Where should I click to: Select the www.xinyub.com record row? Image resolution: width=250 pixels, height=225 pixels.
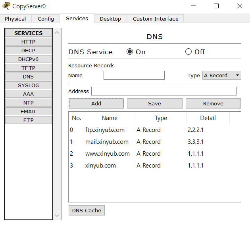pyautogui.click(x=155, y=154)
